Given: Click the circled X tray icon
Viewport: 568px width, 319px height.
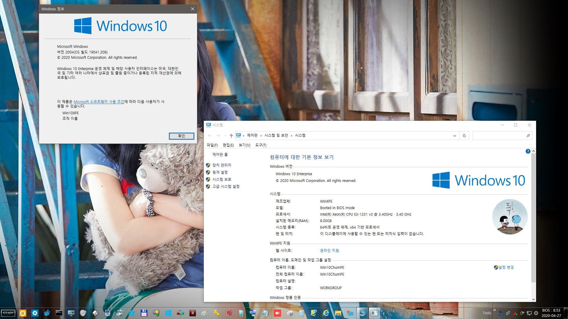Looking at the screenshot, I should coord(536,313).
